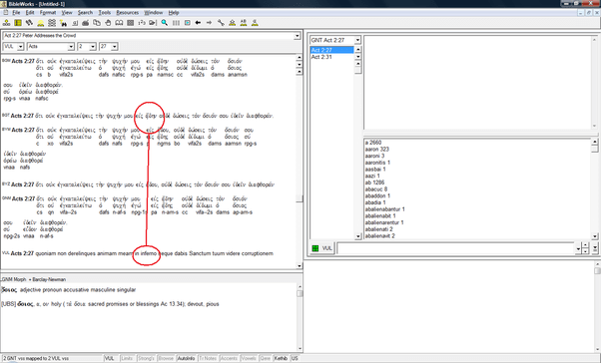Expand the verse heading 'Peter Addresses the Crowd' dropdown

[298, 36]
